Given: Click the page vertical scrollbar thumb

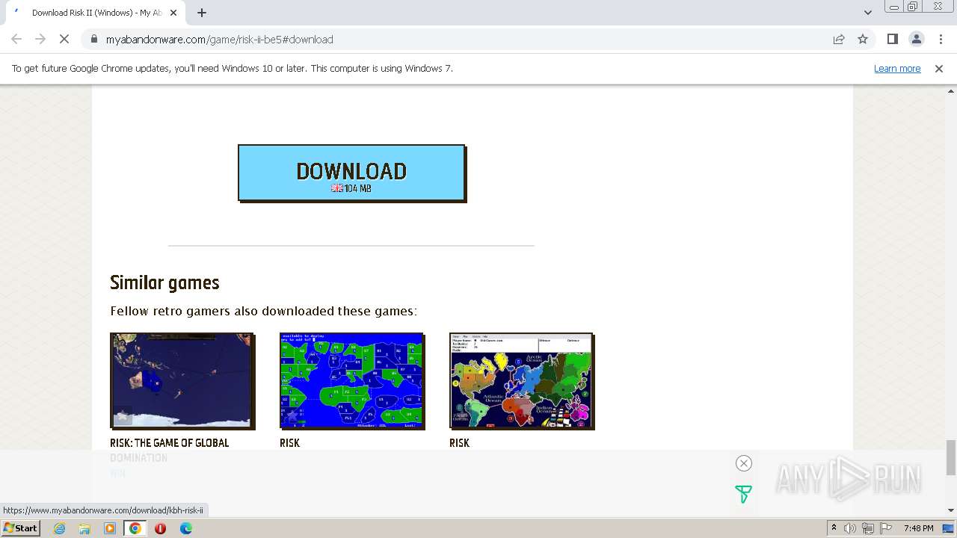Looking at the screenshot, I should [x=951, y=457].
